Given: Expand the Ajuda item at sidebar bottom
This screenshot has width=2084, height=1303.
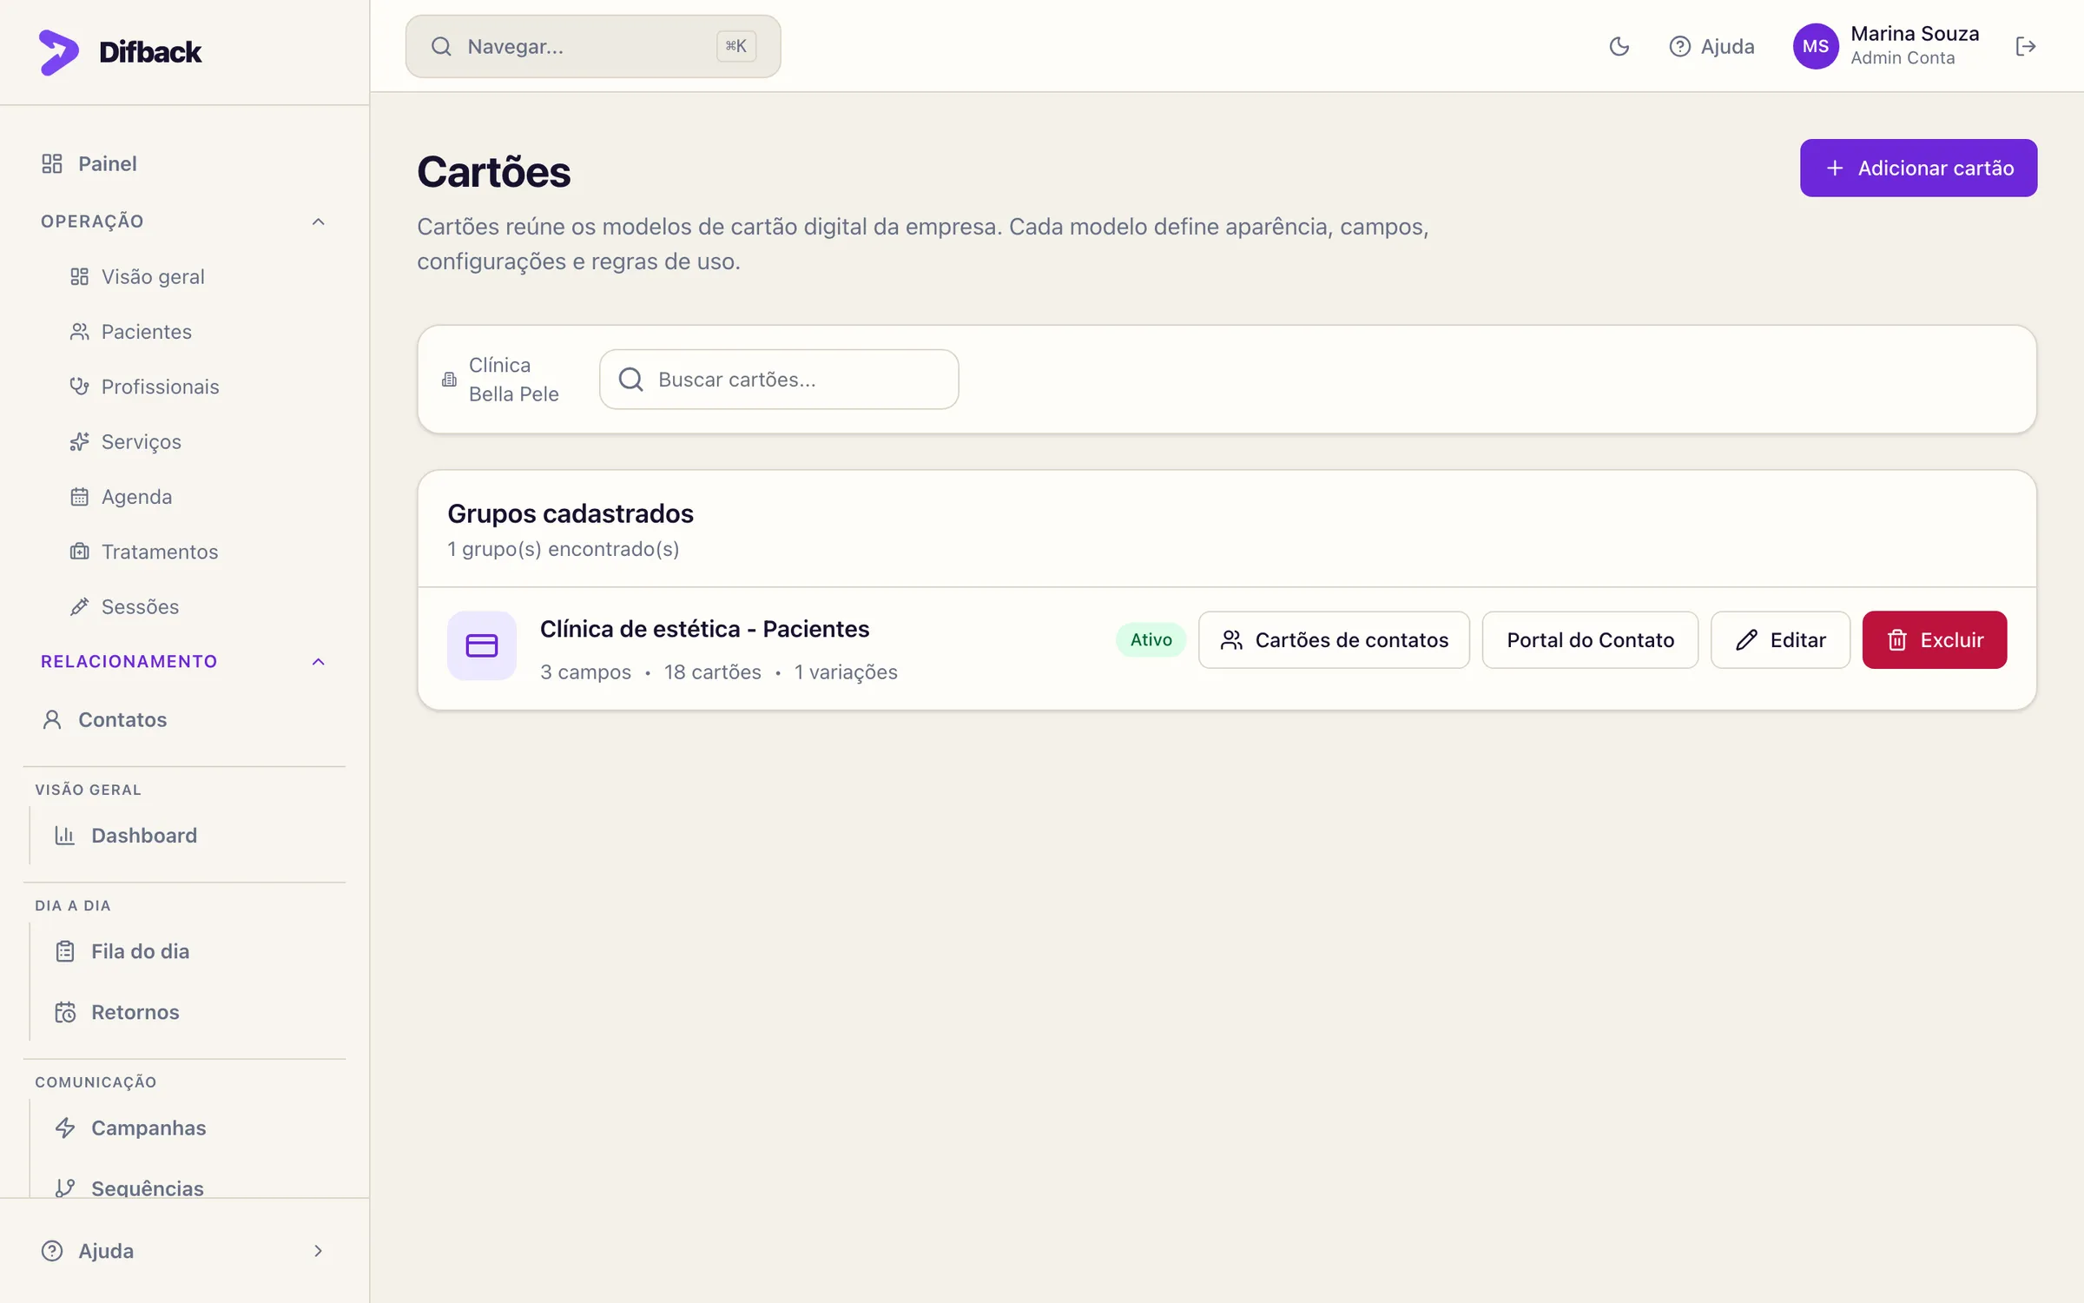Looking at the screenshot, I should tap(184, 1250).
